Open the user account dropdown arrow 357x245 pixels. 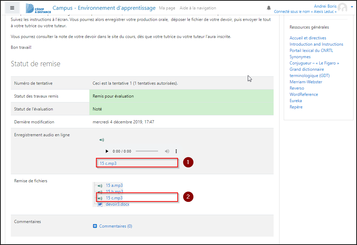(352, 7)
